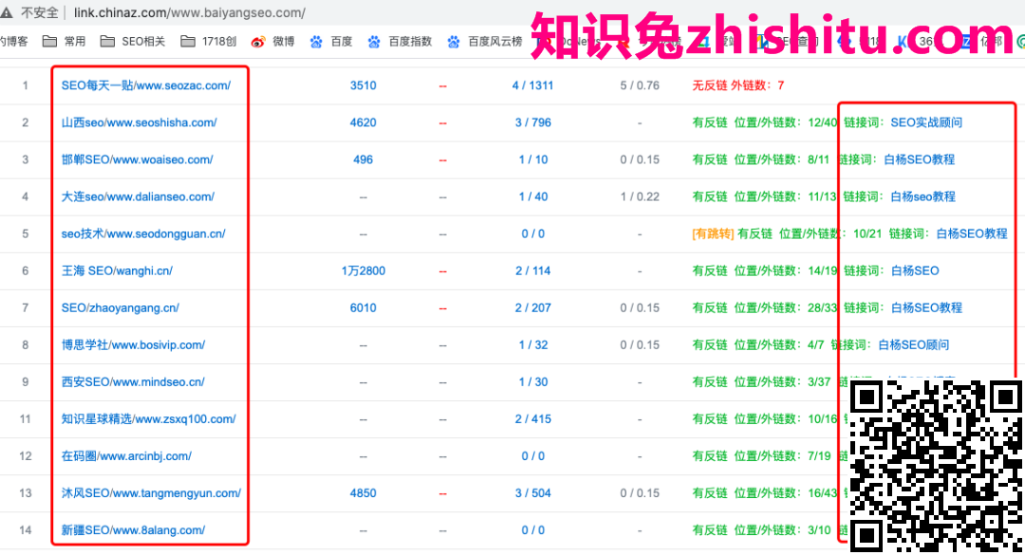Open the 百度风云榜 bookmark

(485, 41)
